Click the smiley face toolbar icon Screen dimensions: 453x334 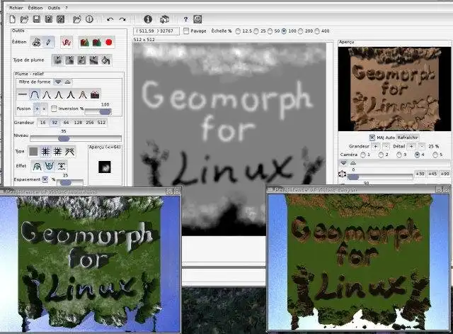coord(197,19)
